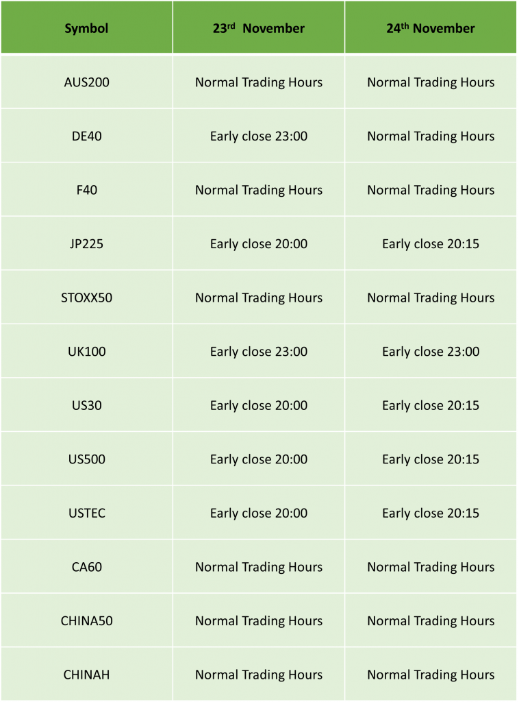Click the STOXX50 symbol cell
This screenshot has width=519, height=702.
click(x=86, y=298)
